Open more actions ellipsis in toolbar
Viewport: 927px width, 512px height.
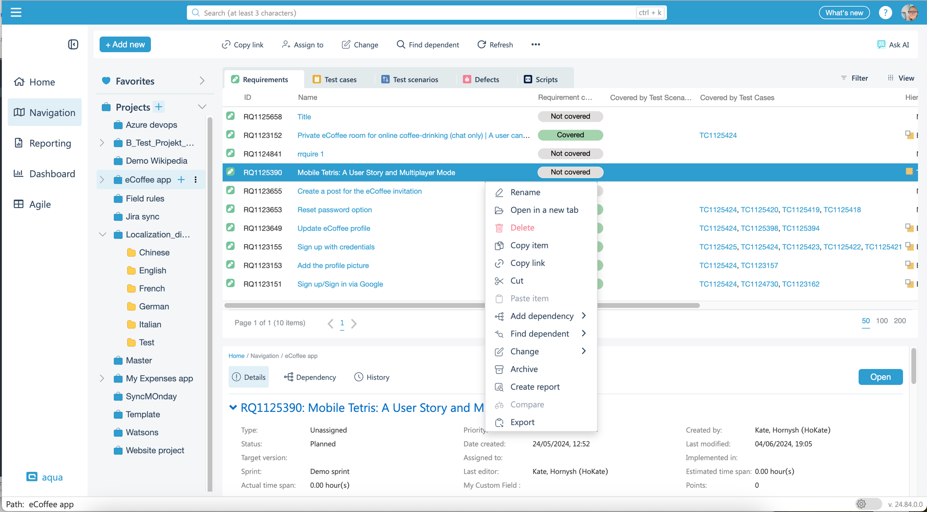click(536, 45)
